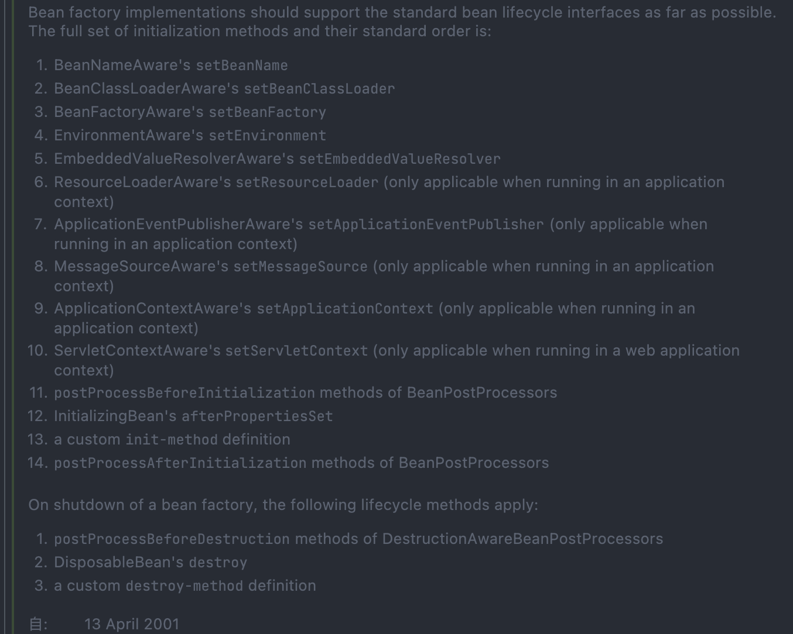
Task: Click the postProcessBeforeDestruction code text
Action: [172, 539]
